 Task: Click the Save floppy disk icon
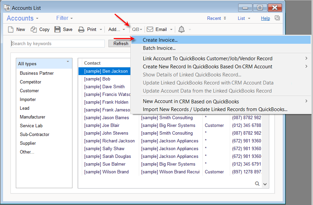(58, 30)
